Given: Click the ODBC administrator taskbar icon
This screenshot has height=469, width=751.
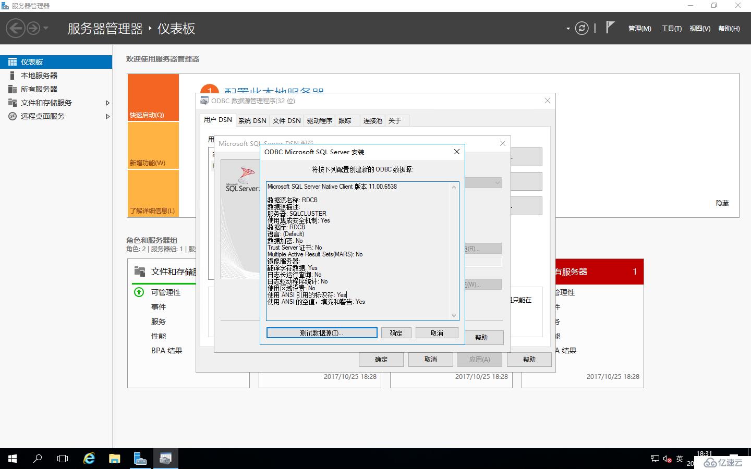Looking at the screenshot, I should point(165,459).
